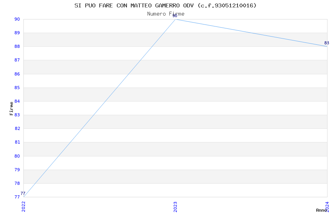
Task: Click y-axis tick label 83
Action: [17, 115]
